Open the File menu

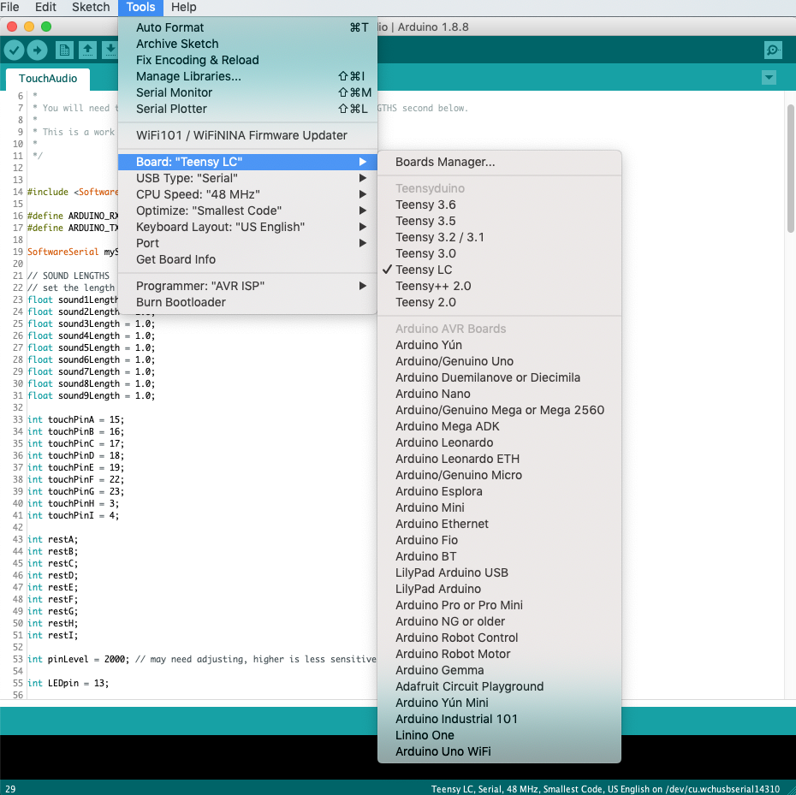[9, 7]
